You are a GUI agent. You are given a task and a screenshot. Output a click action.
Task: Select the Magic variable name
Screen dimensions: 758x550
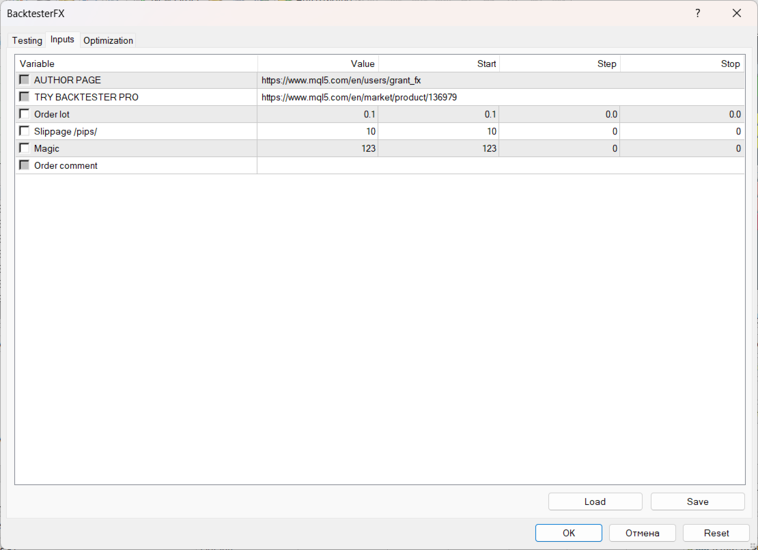(46, 148)
